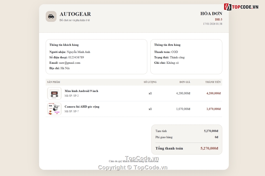Click the order code DH-3

point(218,19)
